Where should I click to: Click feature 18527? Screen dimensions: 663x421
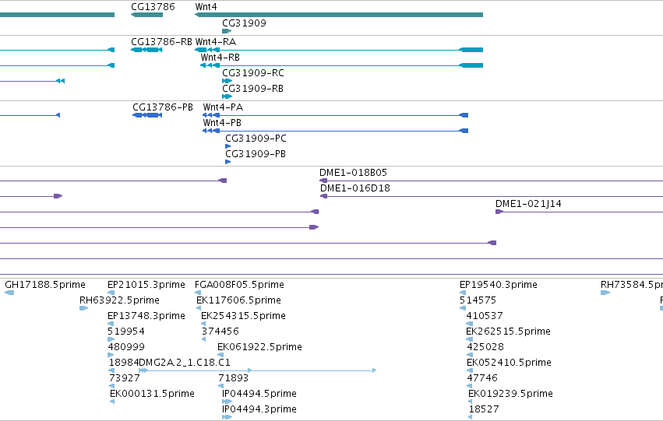click(x=484, y=410)
